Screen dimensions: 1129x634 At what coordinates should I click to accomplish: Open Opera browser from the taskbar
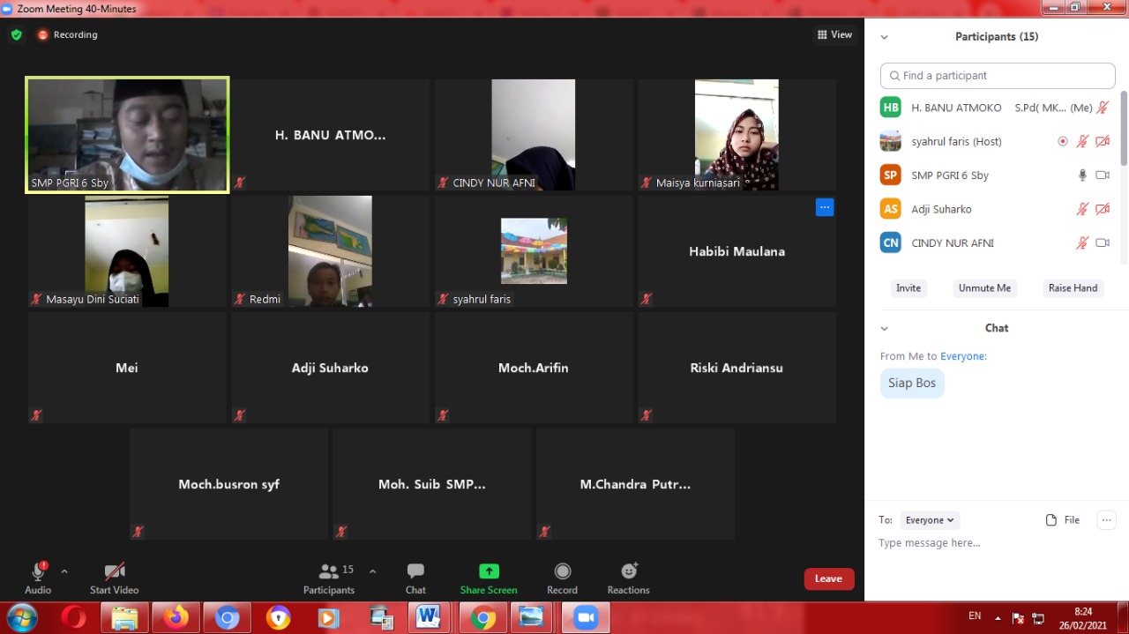point(74,618)
